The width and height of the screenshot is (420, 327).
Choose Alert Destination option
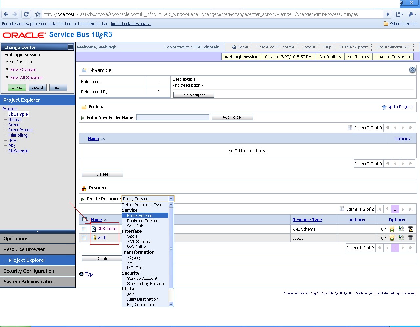(142, 299)
